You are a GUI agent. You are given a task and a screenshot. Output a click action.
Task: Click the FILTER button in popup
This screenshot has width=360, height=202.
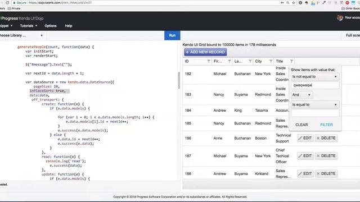[x=326, y=125]
